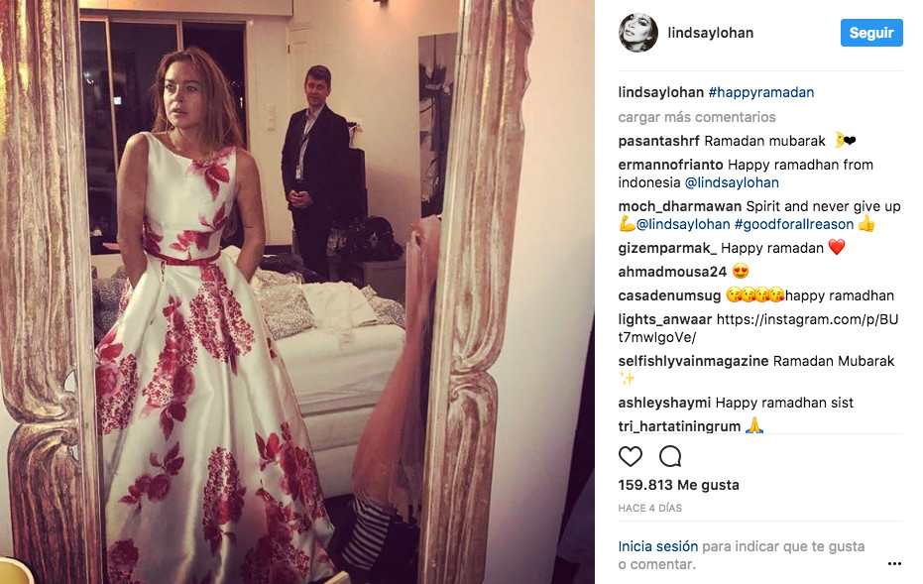The height and width of the screenshot is (584, 923).
Task: Open the three-dots more options menu
Action: [x=894, y=564]
